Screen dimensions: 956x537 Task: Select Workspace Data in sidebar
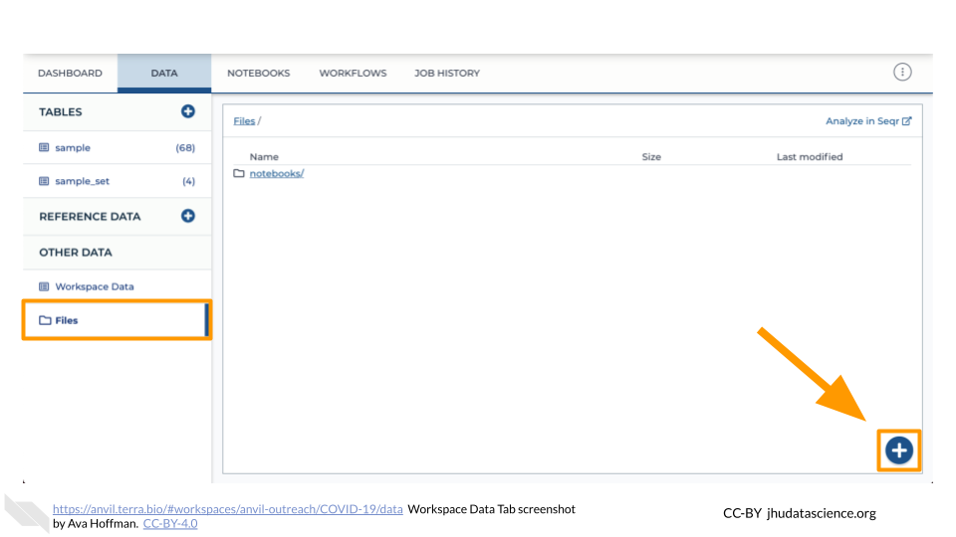(118, 286)
